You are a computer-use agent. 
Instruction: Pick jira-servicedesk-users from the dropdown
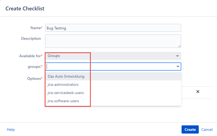(66, 93)
